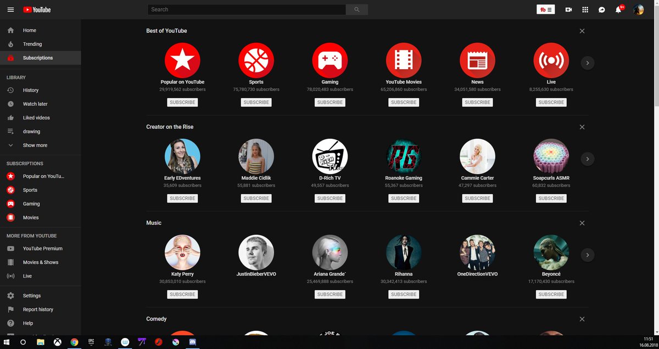Open Movies subscription in sidebar
659x349 pixels.
click(40, 217)
